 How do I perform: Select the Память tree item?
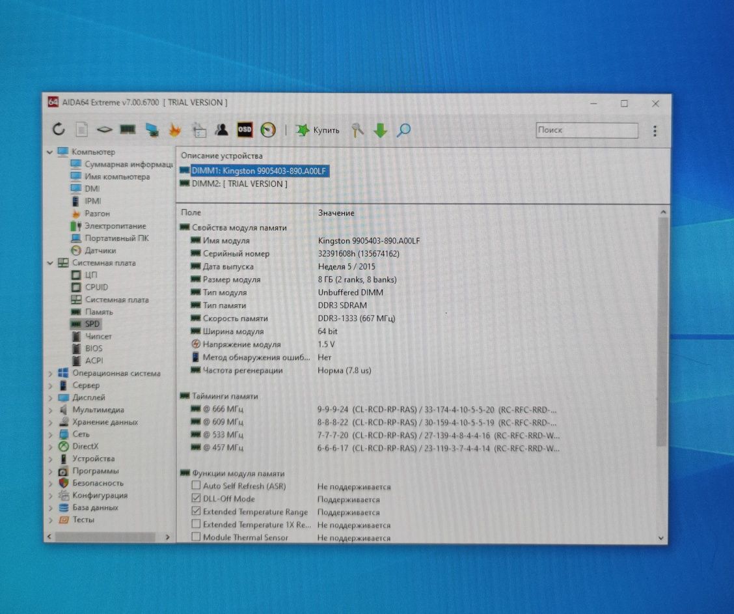(92, 312)
